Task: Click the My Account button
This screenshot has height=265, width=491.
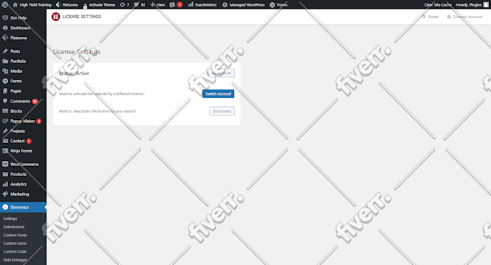Action: click(x=221, y=73)
